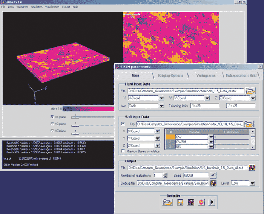Screen dimensions: 264x214
Task: Run simulation with the play arrow icon
Action: (x=212, y=203)
